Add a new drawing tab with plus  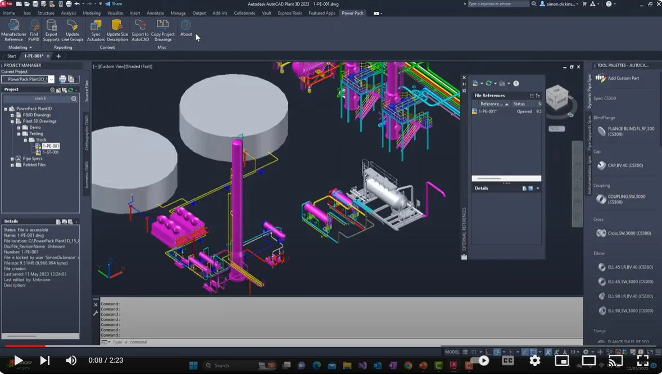coord(58,56)
